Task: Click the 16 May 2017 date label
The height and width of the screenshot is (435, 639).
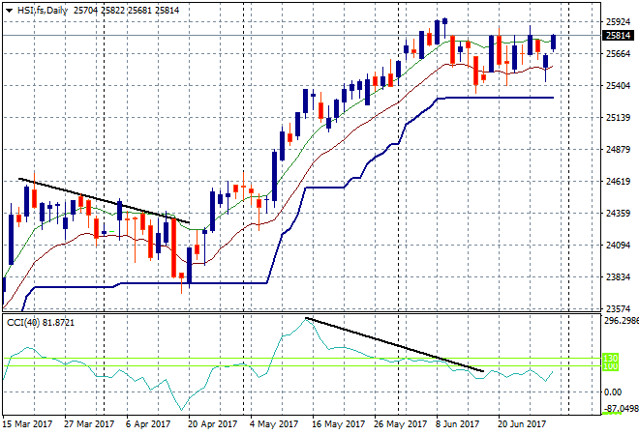Action: click(x=338, y=424)
